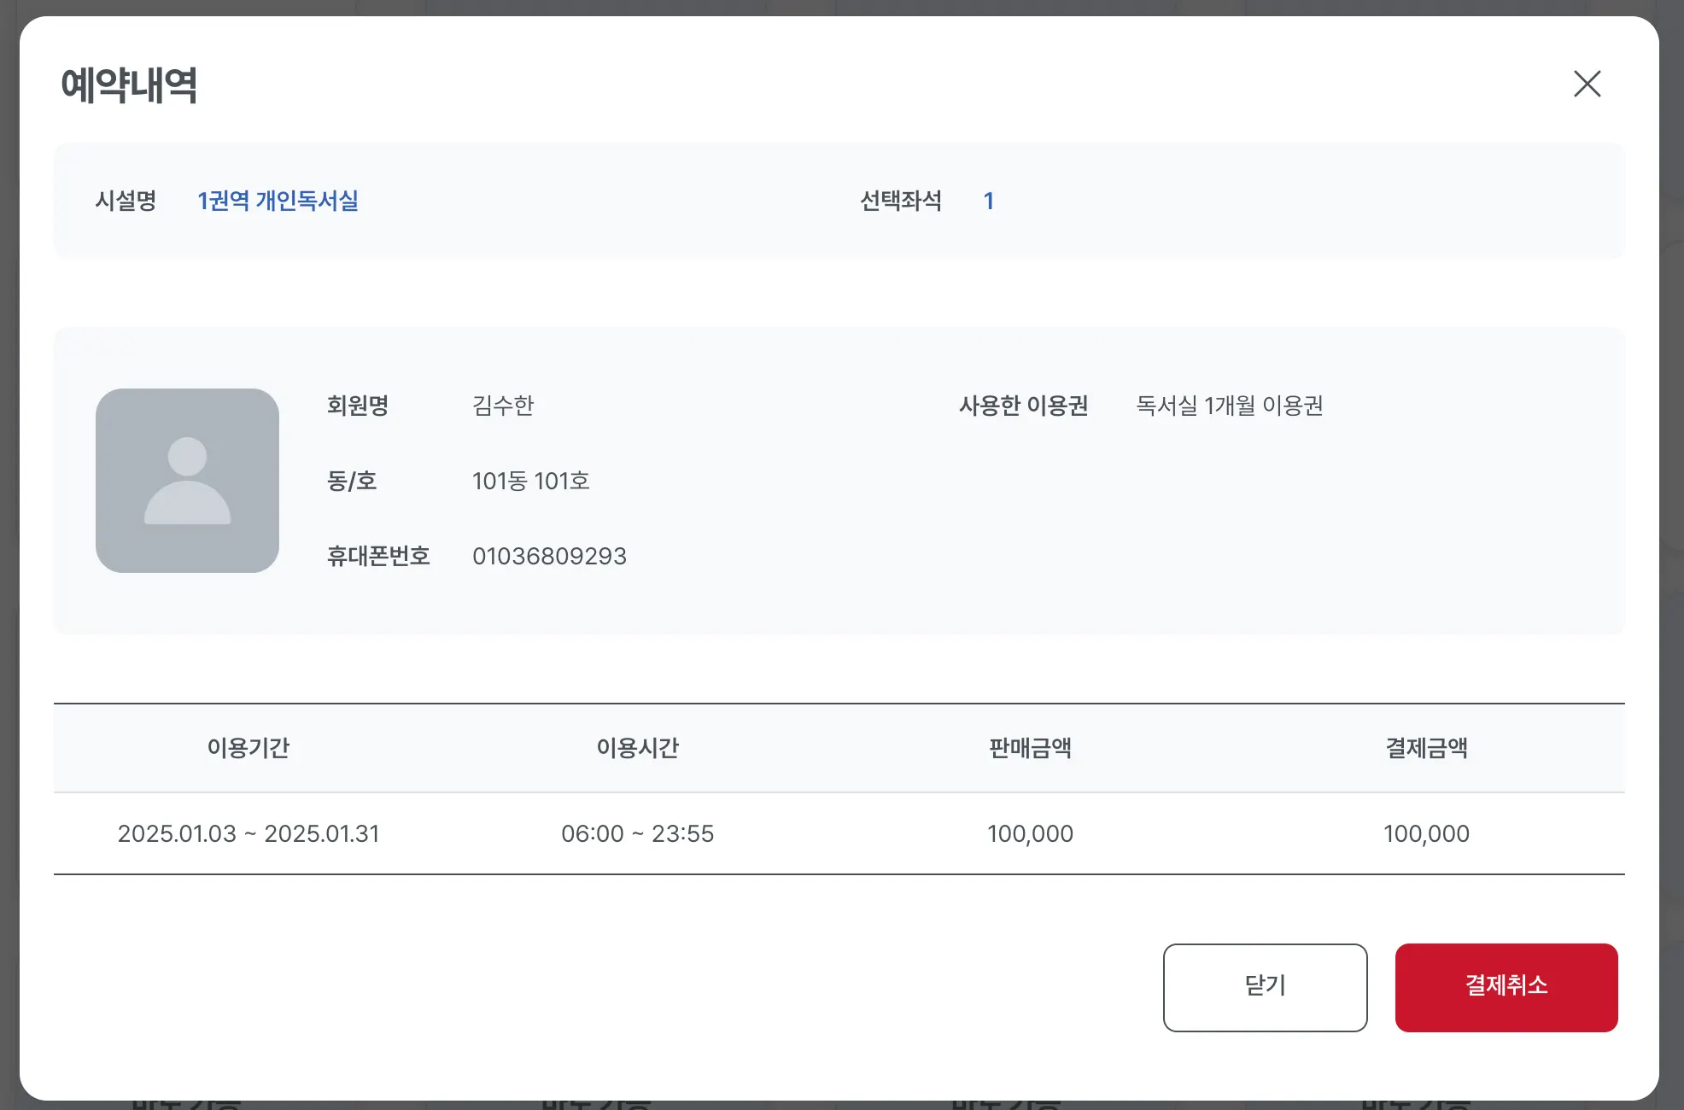Click the selected seat number 1

988,201
